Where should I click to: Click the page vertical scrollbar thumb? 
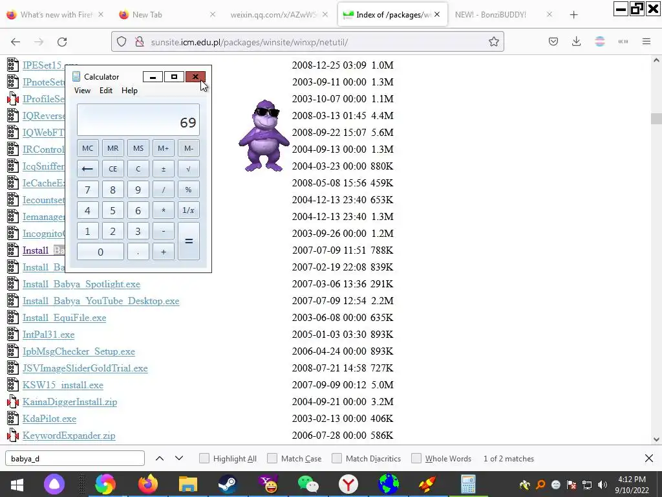tap(656, 119)
